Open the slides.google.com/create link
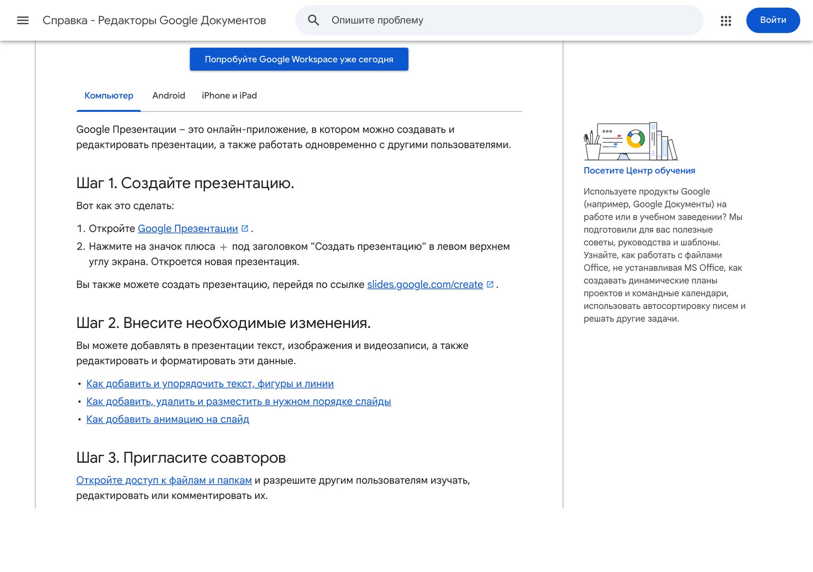Image resolution: width=813 pixels, height=572 pixels. tap(425, 284)
